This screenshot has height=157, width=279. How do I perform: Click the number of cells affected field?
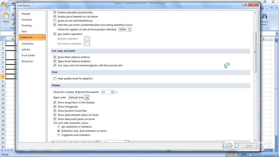click(123, 30)
